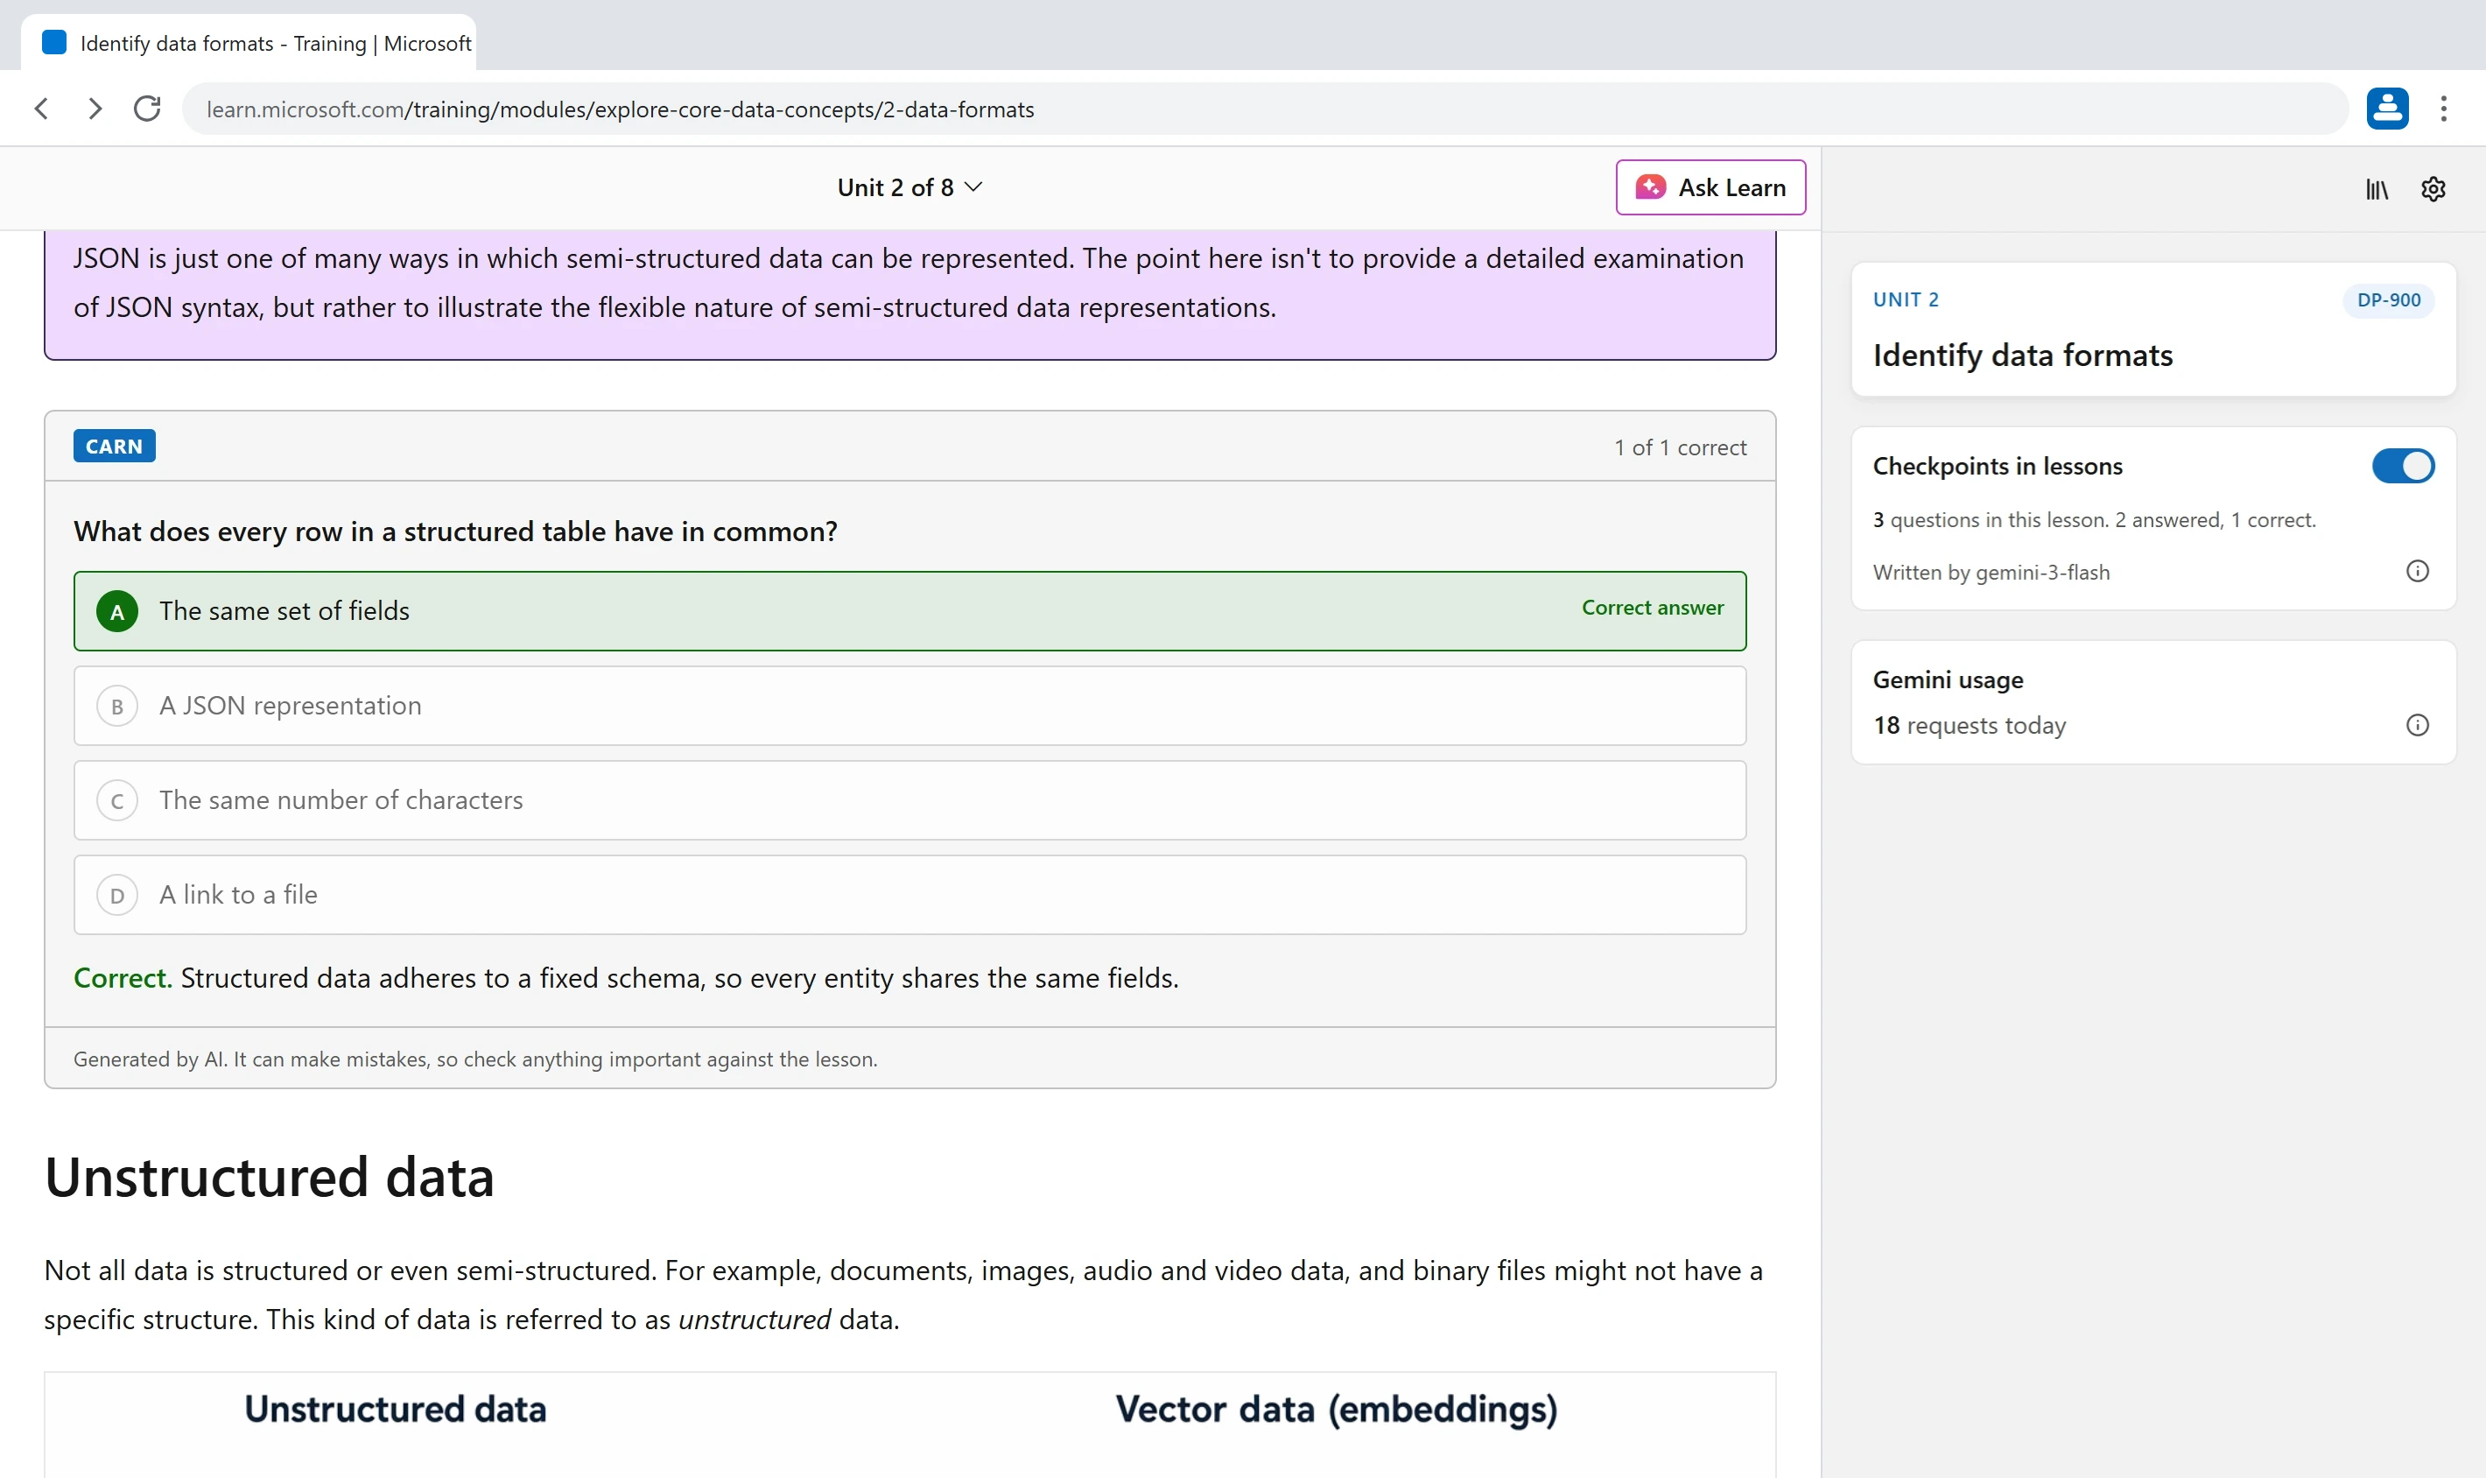Click info icon beside 18 requests today

click(x=2416, y=725)
